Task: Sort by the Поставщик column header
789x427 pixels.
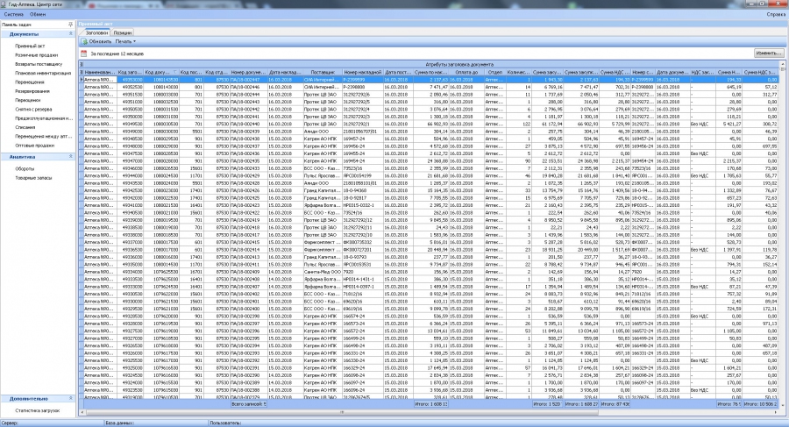Action: (x=323, y=72)
